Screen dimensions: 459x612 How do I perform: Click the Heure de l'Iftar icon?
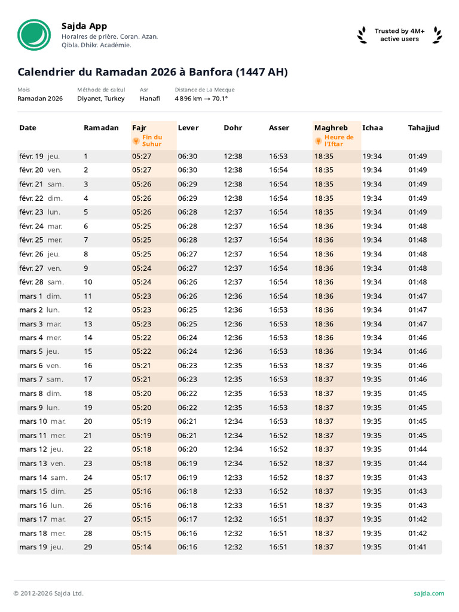point(319,140)
